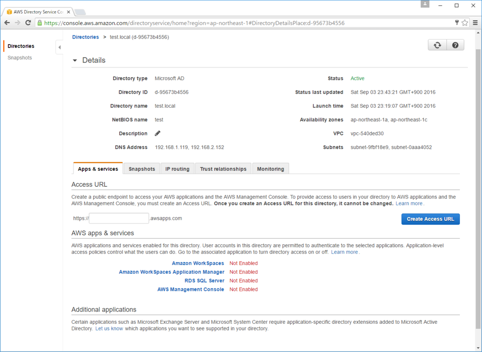Open the AWS Management Console link
This screenshot has height=352, width=482.
coord(191,289)
